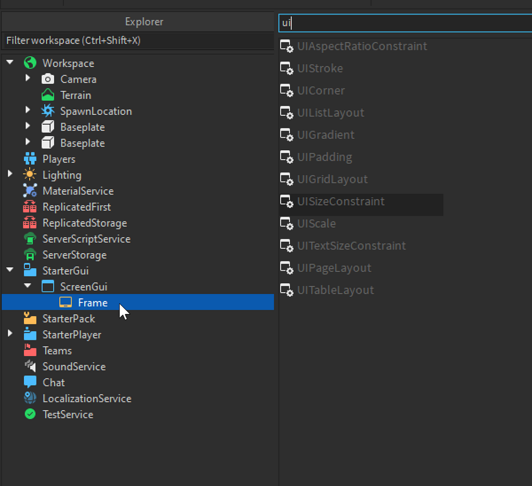Pick UITextSizeConstraint from the list
This screenshot has width=532, height=486.
(361, 246)
